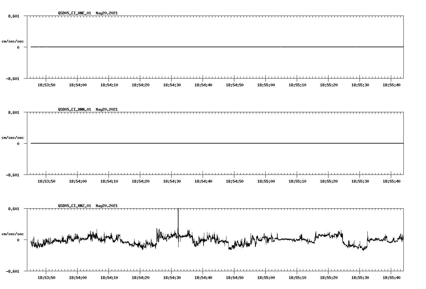Click the -8.601 lower amplitude label on top plot
The height and width of the screenshot is (289, 426).
tap(13, 79)
